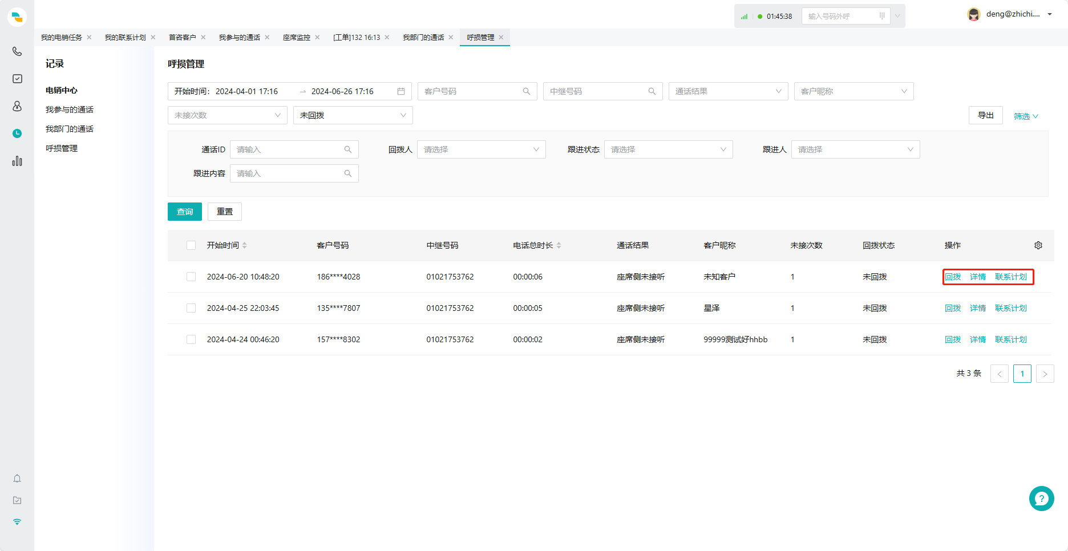Check the wifi network status icon
Image resolution: width=1068 pixels, height=551 pixels.
17,522
